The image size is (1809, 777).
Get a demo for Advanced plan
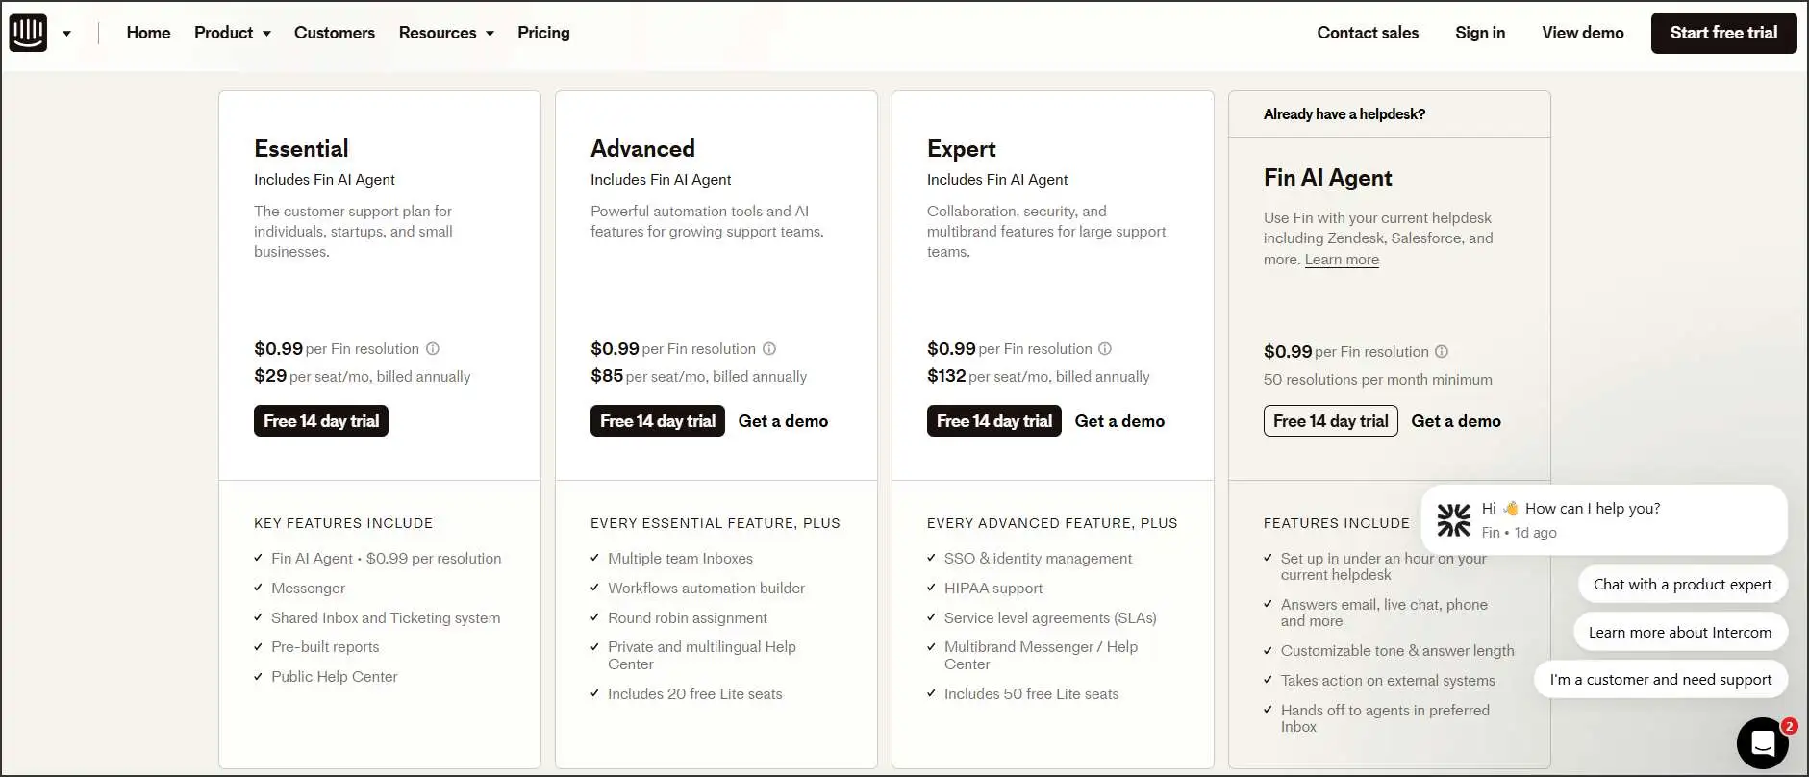point(783,421)
